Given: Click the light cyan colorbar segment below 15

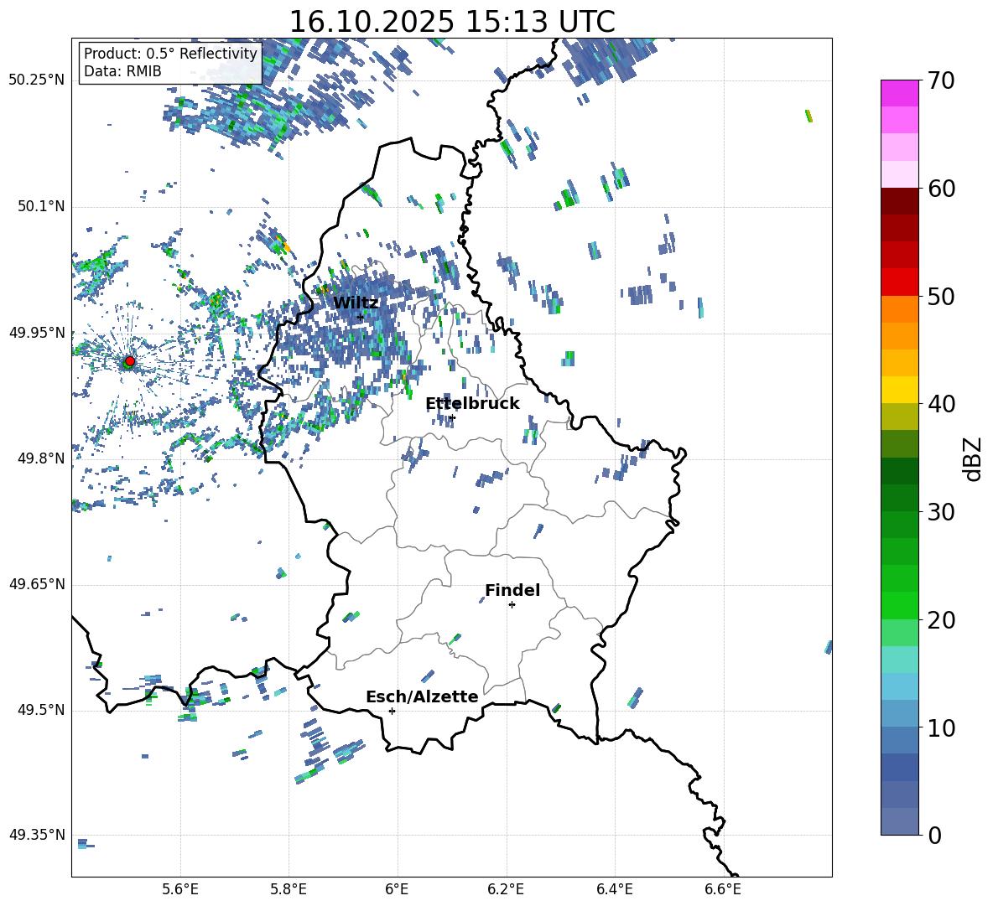Looking at the screenshot, I should tap(899, 686).
